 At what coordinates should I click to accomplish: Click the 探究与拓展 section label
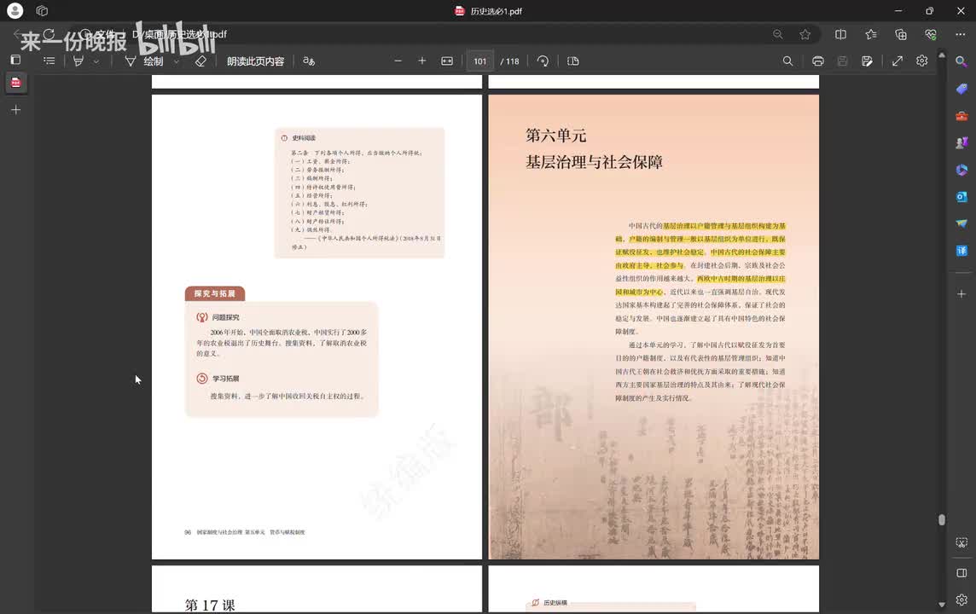point(215,293)
